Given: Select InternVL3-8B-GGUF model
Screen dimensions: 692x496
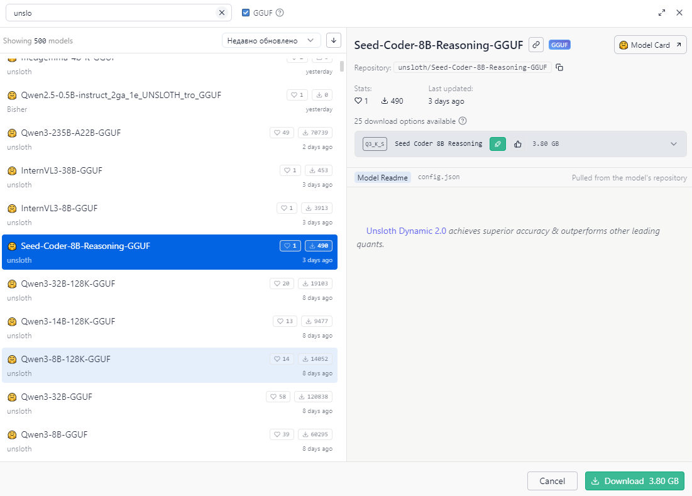Looking at the screenshot, I should pos(170,215).
